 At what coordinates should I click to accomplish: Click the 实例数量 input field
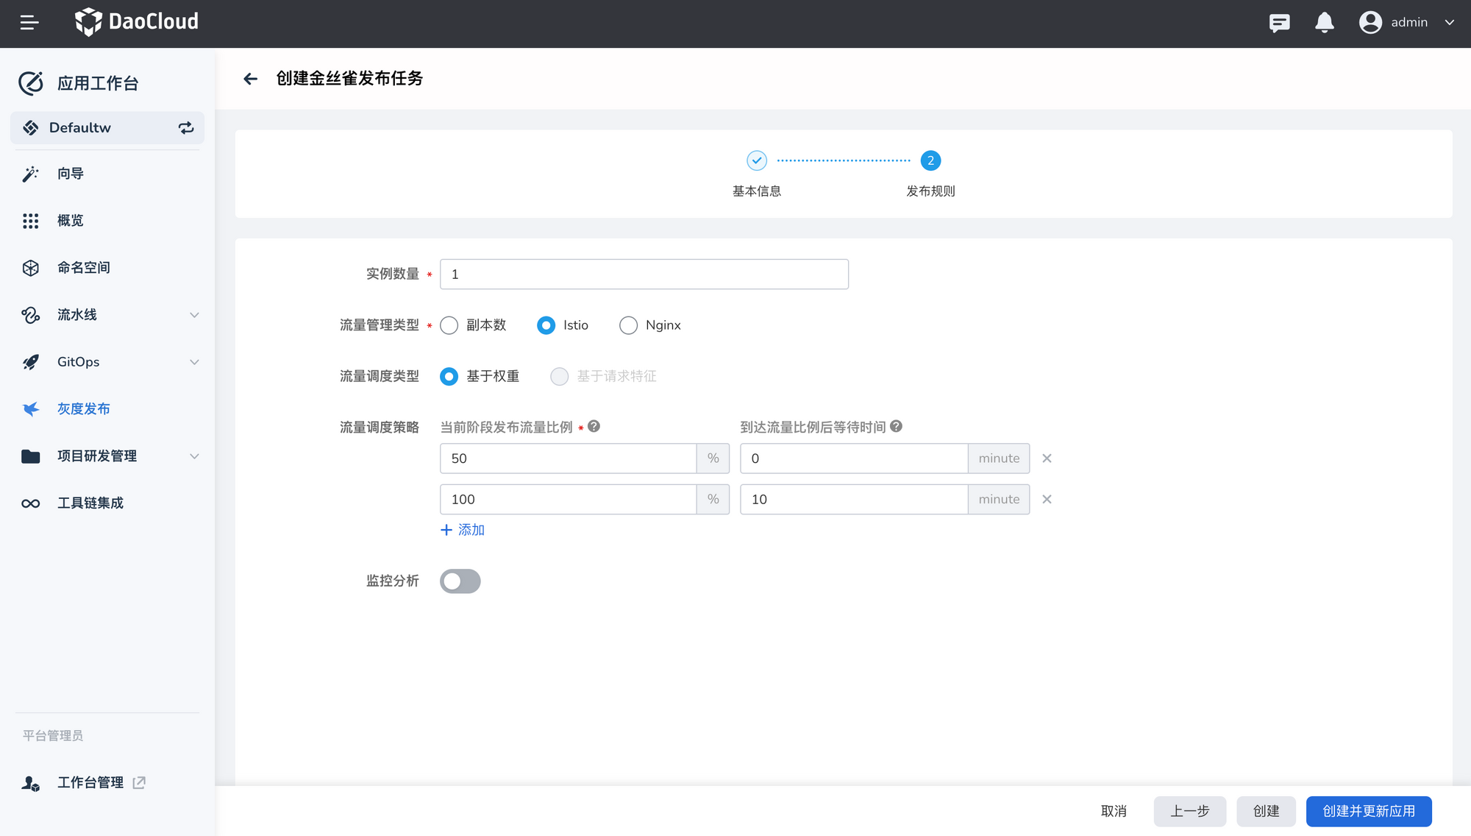click(x=644, y=274)
